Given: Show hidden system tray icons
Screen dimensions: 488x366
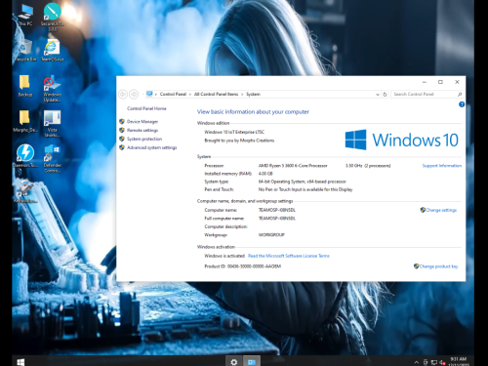Looking at the screenshot, I should click(x=417, y=362).
